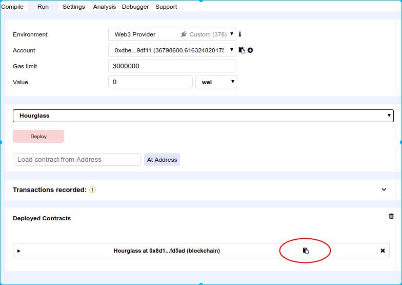The image size is (402, 285).
Task: Focus the Gas limit input field
Action: [x=172, y=66]
